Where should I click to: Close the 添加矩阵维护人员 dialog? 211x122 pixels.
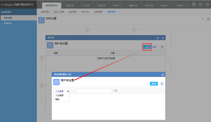pyautogui.click(x=163, y=75)
